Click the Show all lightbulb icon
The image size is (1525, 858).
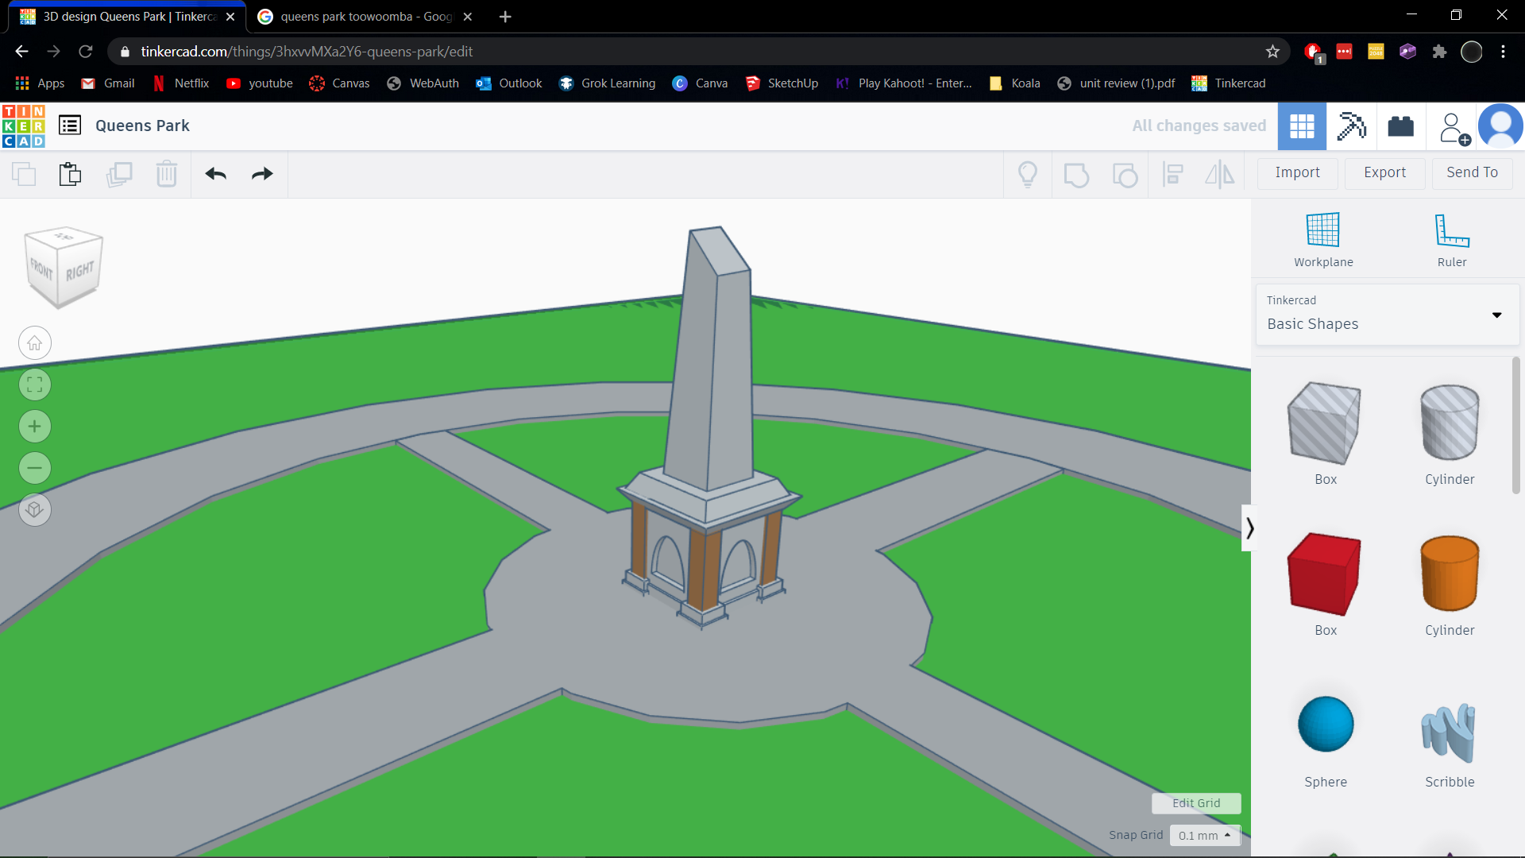[1028, 174]
